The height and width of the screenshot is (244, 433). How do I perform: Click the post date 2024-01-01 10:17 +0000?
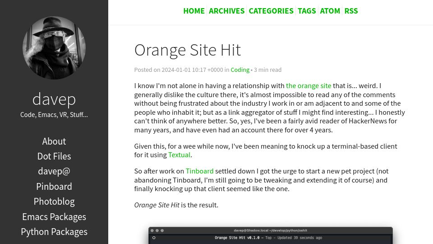(192, 70)
